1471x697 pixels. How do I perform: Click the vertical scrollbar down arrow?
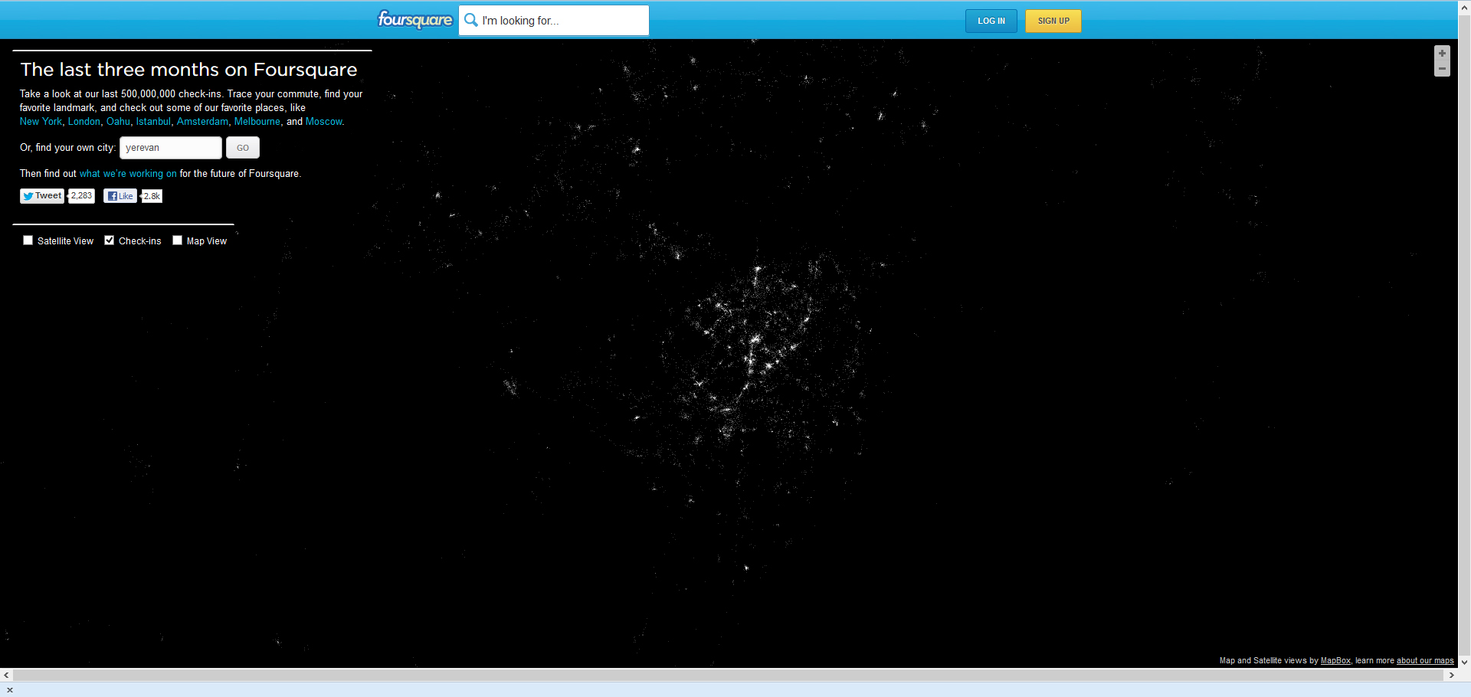1464,662
